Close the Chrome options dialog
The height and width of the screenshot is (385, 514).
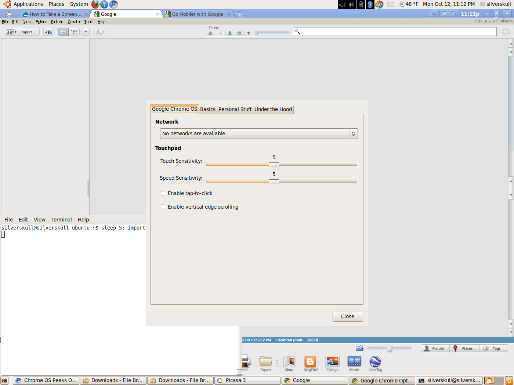click(x=348, y=316)
